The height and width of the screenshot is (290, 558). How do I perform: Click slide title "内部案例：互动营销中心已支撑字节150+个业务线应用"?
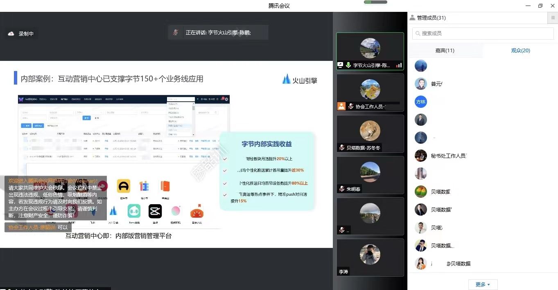pyautogui.click(x=112, y=79)
